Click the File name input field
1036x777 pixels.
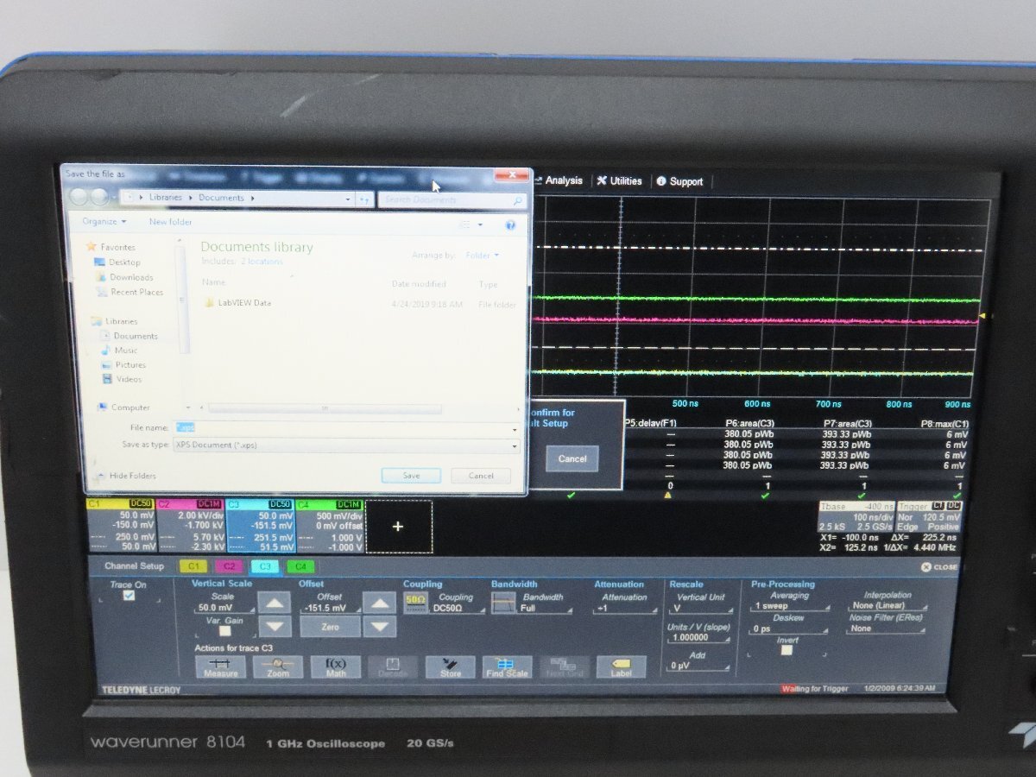point(346,427)
